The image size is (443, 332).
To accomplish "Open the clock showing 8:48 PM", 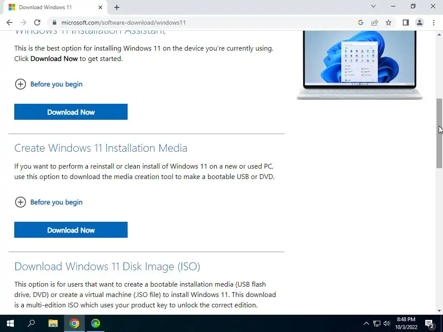I will coord(406,323).
